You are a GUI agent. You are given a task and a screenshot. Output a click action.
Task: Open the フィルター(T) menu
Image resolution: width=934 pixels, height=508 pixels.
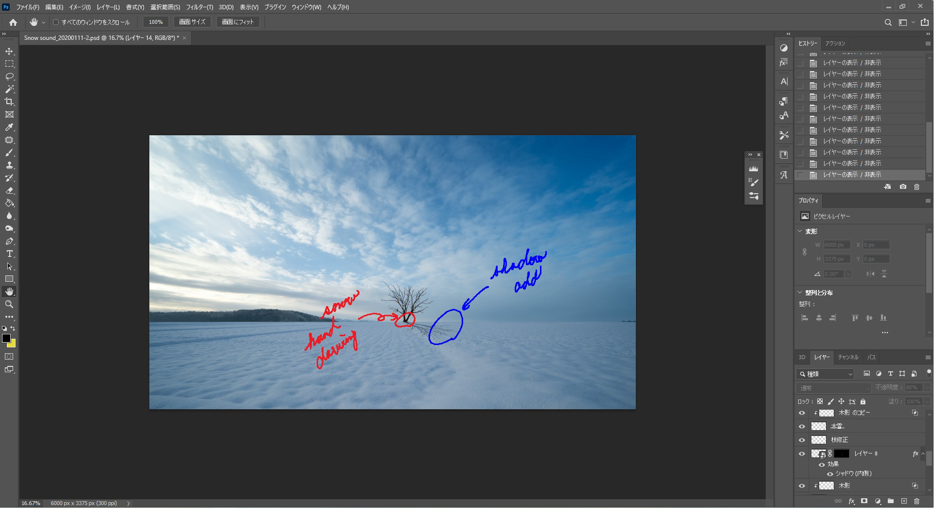(x=199, y=7)
